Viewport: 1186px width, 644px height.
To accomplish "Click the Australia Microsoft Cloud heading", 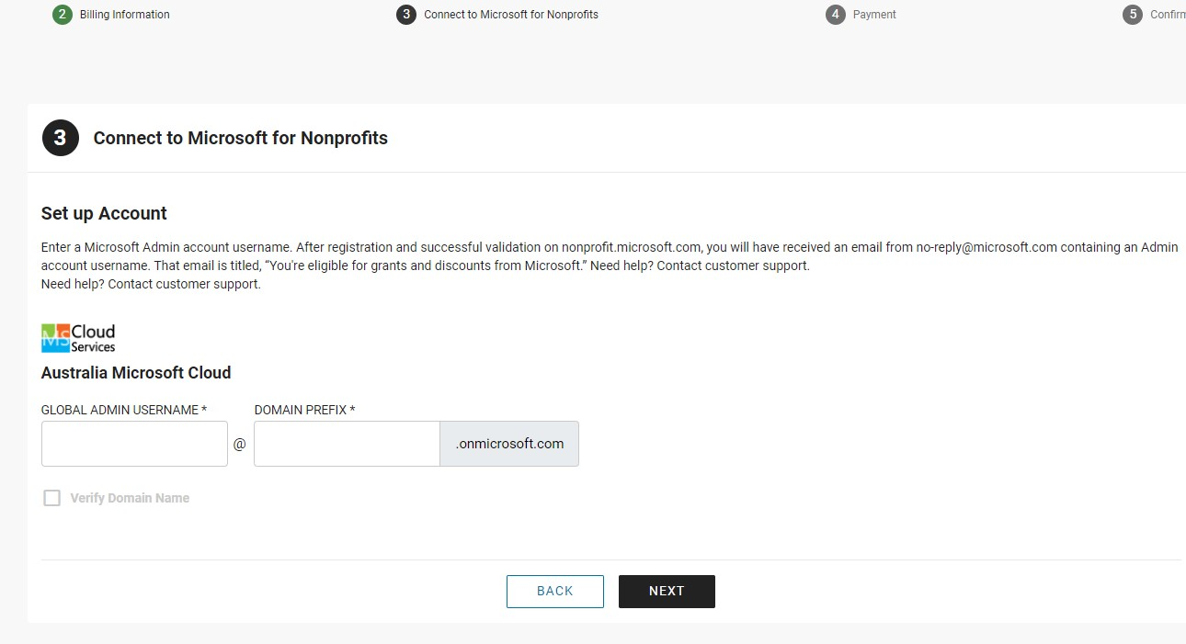I will [x=136, y=373].
